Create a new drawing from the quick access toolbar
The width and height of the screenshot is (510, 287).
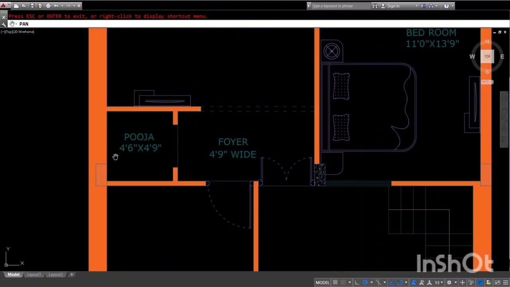click(16, 6)
